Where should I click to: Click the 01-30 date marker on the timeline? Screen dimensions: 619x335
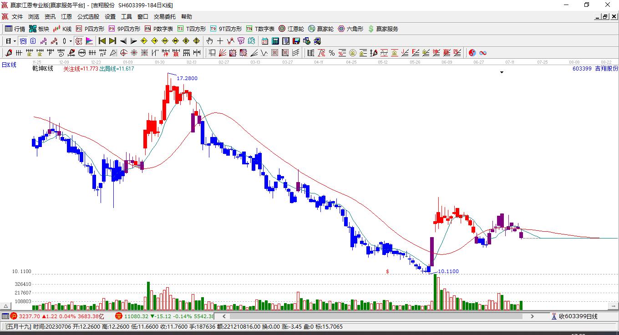click(160, 62)
